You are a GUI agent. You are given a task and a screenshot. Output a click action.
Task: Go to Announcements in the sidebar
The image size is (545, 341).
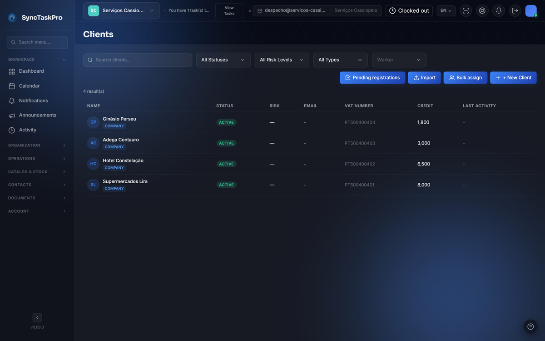pos(37,115)
